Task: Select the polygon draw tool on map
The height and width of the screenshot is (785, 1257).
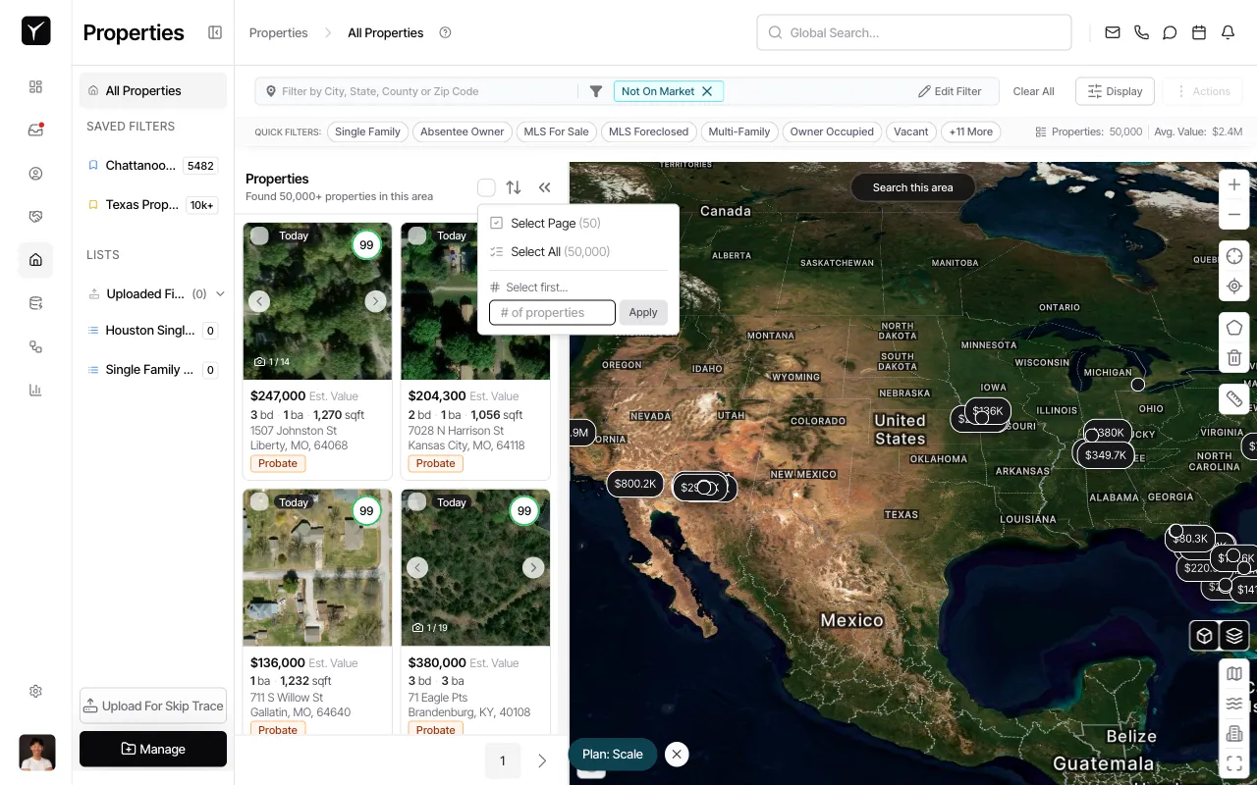Action: (x=1234, y=328)
